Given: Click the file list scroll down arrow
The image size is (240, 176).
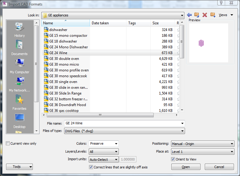Looking at the screenshot, I should coord(182,110).
